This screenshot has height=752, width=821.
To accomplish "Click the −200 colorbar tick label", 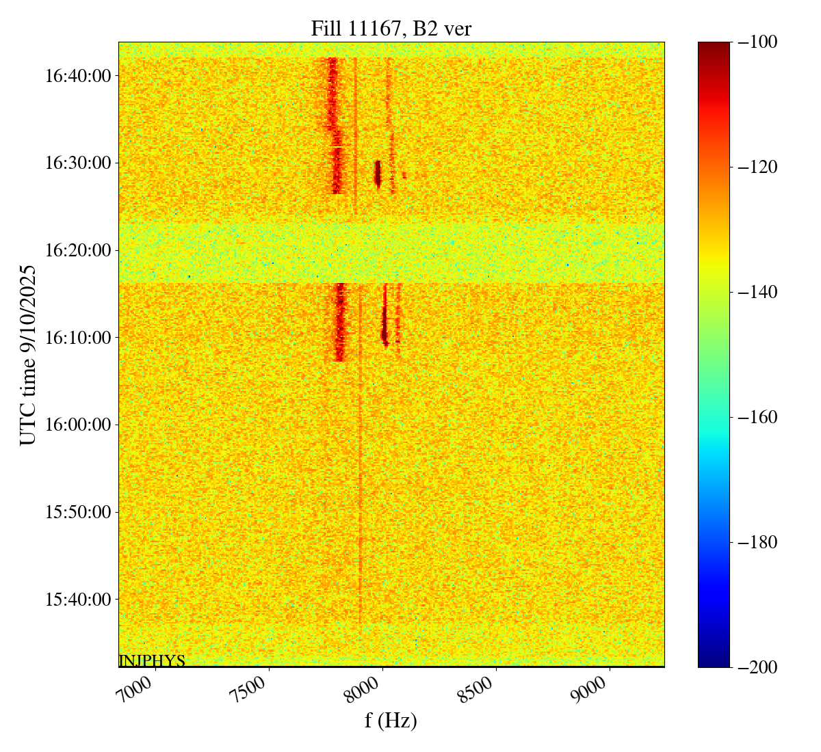I will [x=758, y=667].
